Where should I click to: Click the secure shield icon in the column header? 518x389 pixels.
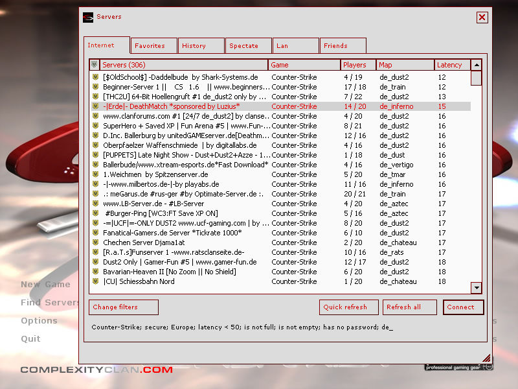pos(95,65)
